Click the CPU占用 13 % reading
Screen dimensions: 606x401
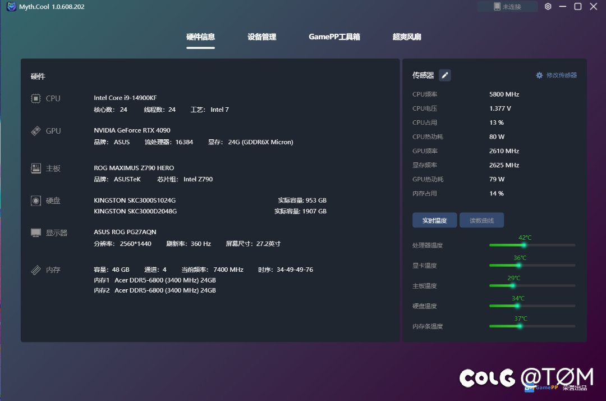coord(458,122)
